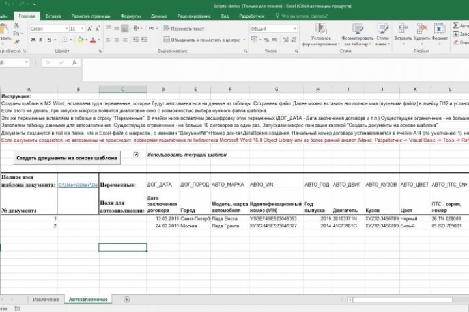The width and height of the screenshot is (469, 312).
Task: Select column G header
Action: 276,89
